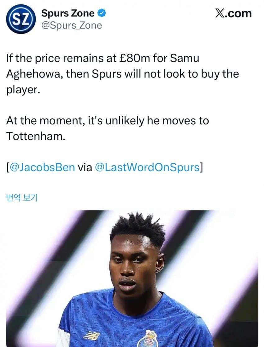The height and width of the screenshot is (347, 264).
Task: Open the @Spurs_Zone handle
Action: click(x=72, y=25)
